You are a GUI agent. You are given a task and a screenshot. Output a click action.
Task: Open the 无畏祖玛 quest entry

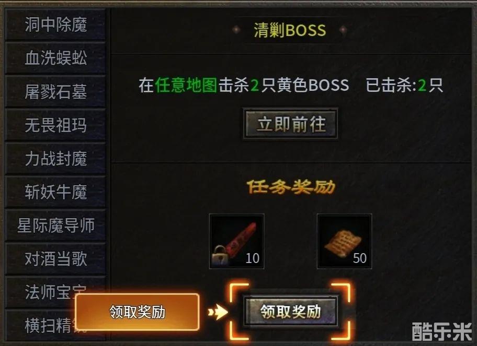coord(55,125)
